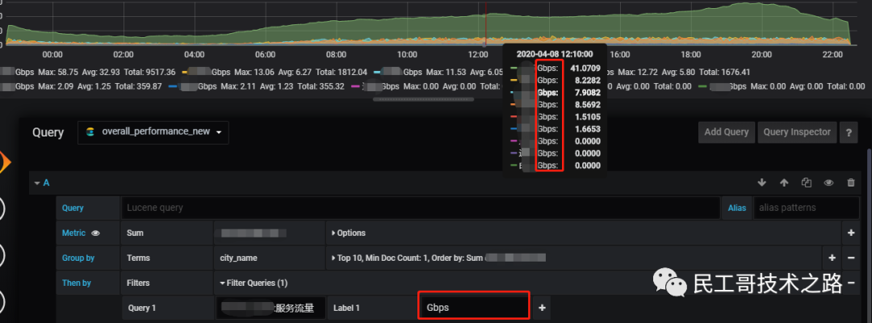872x323 pixels.
Task: Add a filter query with plus beside Gbps label
Action: pos(543,308)
